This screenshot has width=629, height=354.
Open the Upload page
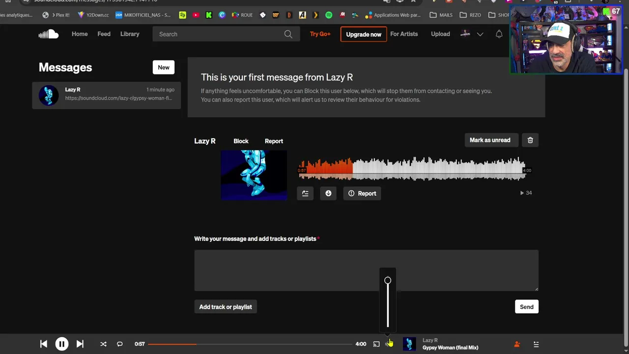point(440,34)
